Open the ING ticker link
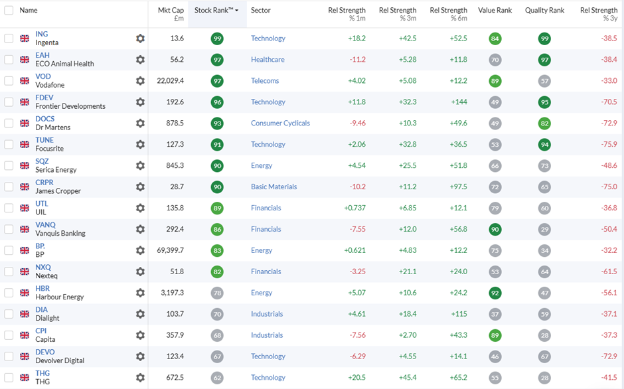Image resolution: width=624 pixels, height=389 pixels. [41, 35]
